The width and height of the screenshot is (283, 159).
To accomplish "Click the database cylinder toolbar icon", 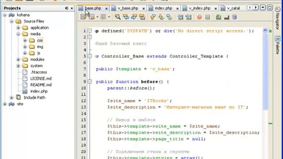I will [234, 17].
